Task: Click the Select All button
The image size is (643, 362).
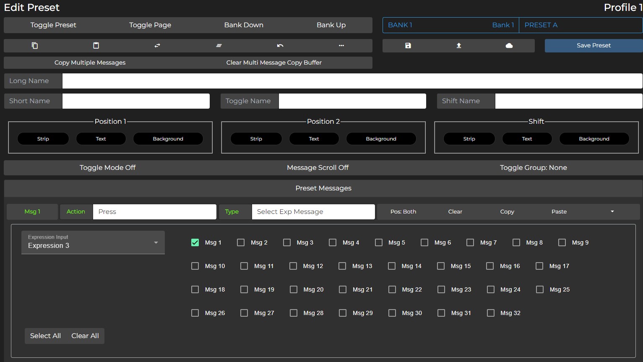Action: (x=45, y=336)
